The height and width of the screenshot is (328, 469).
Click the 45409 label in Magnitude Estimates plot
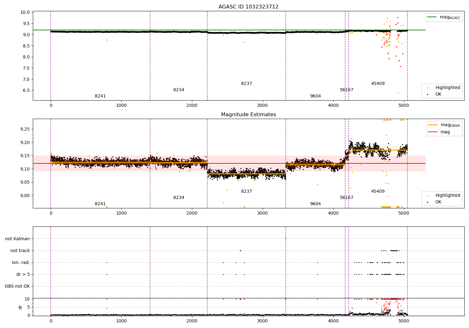click(378, 191)
